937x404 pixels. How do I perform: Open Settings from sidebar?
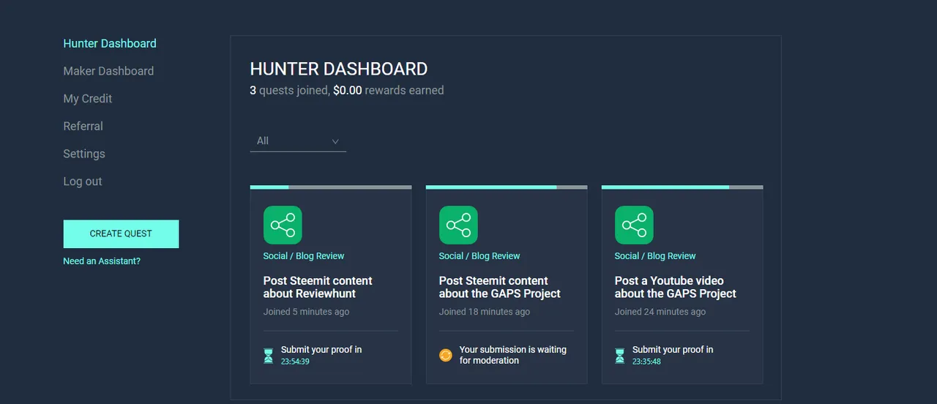coord(84,154)
